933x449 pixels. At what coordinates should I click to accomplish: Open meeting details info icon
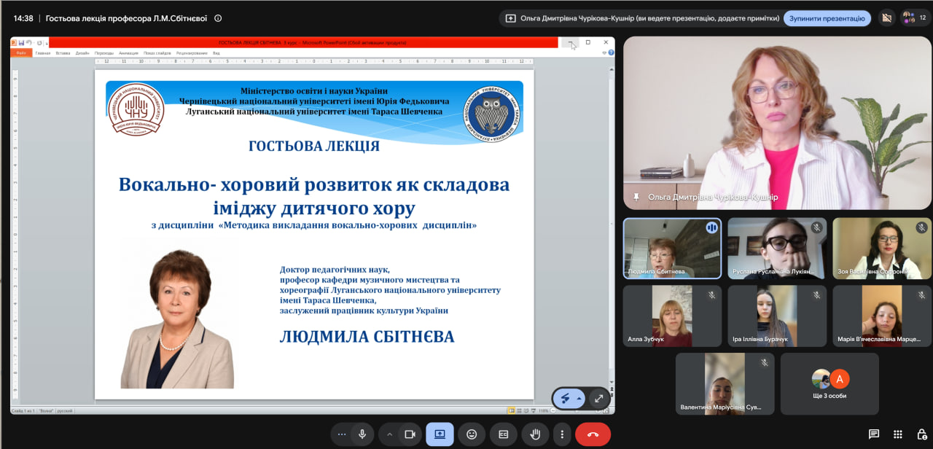coord(218,18)
